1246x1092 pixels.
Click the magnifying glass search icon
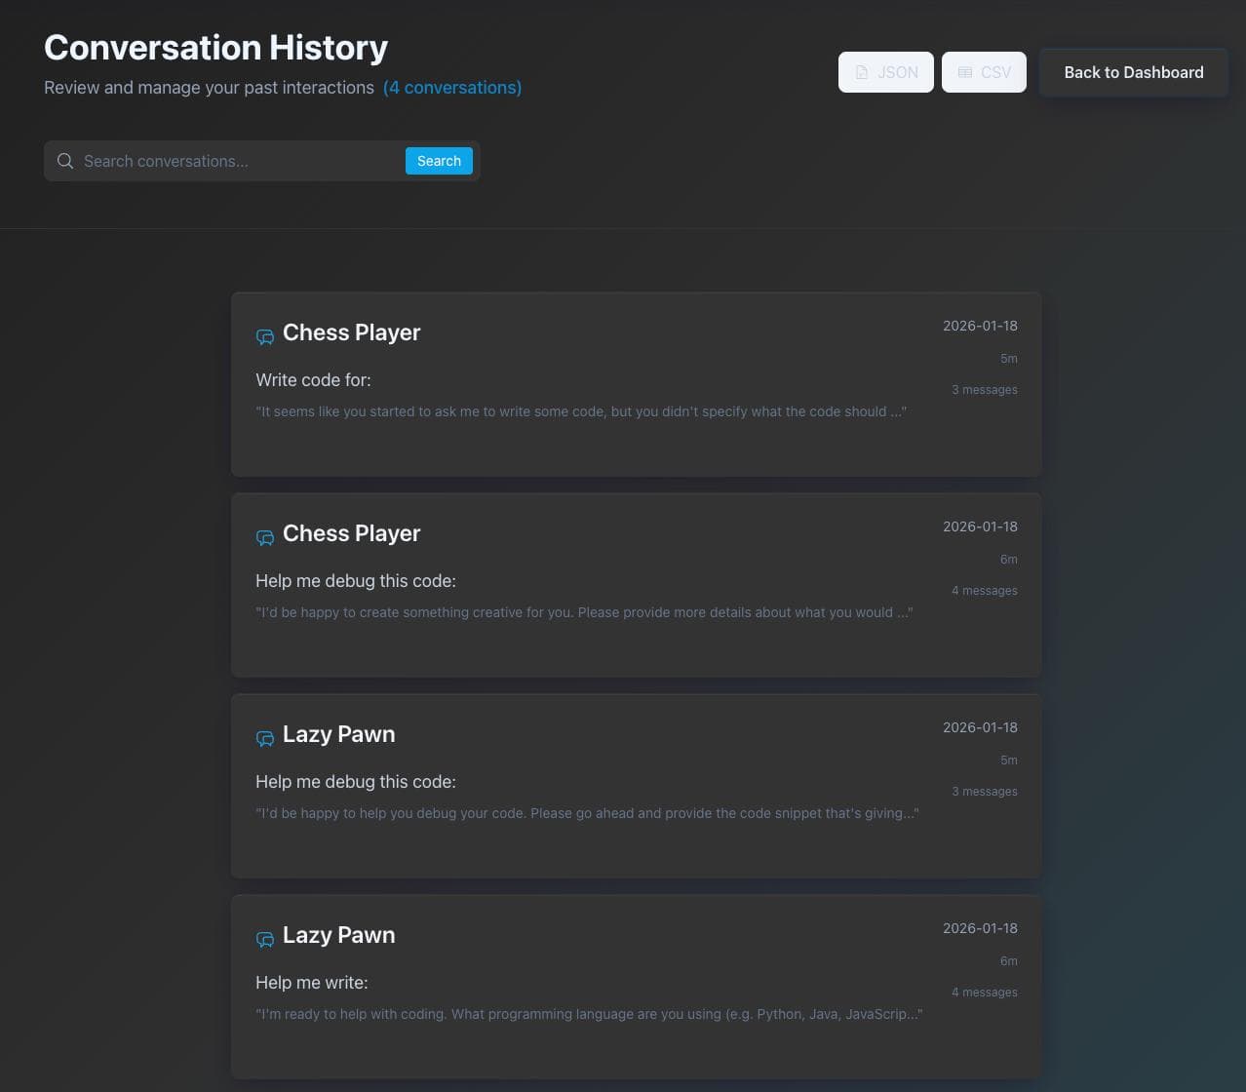pos(64,161)
